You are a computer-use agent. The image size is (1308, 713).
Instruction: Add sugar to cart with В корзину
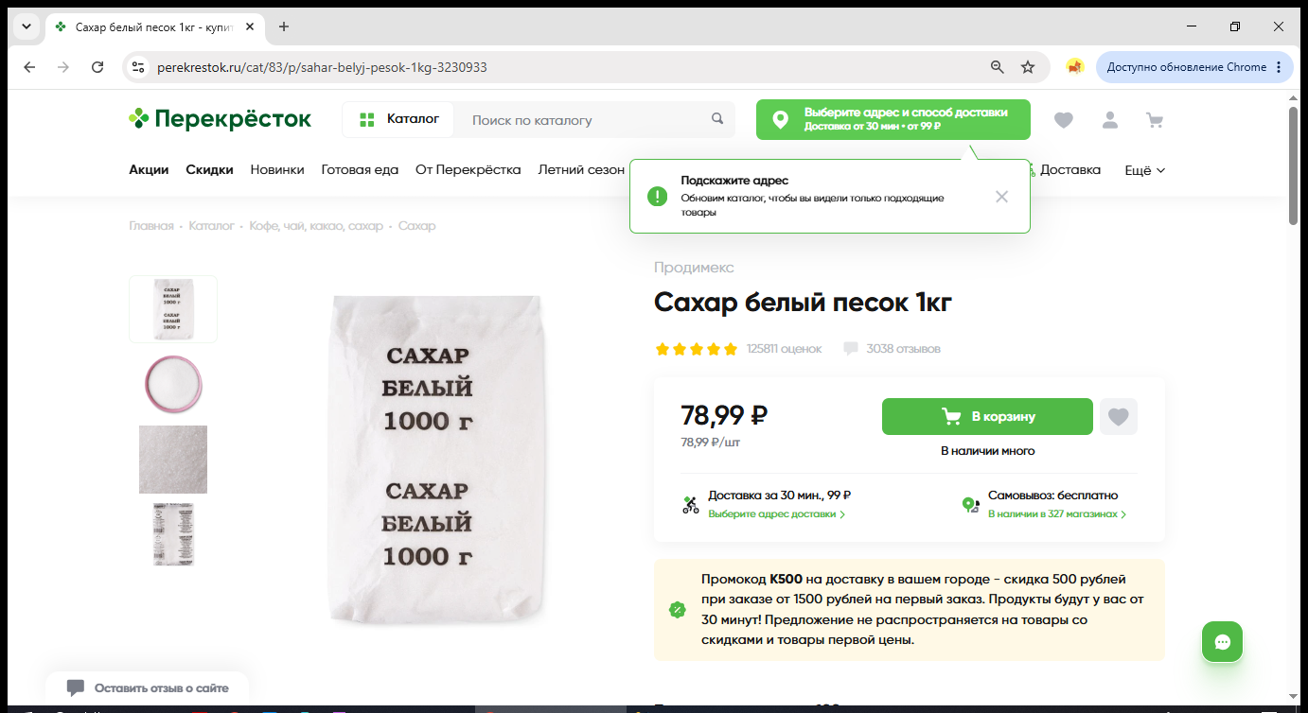click(987, 416)
